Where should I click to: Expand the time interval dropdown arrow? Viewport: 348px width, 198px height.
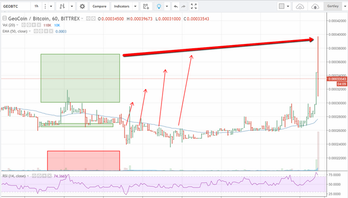pyautogui.click(x=51, y=7)
